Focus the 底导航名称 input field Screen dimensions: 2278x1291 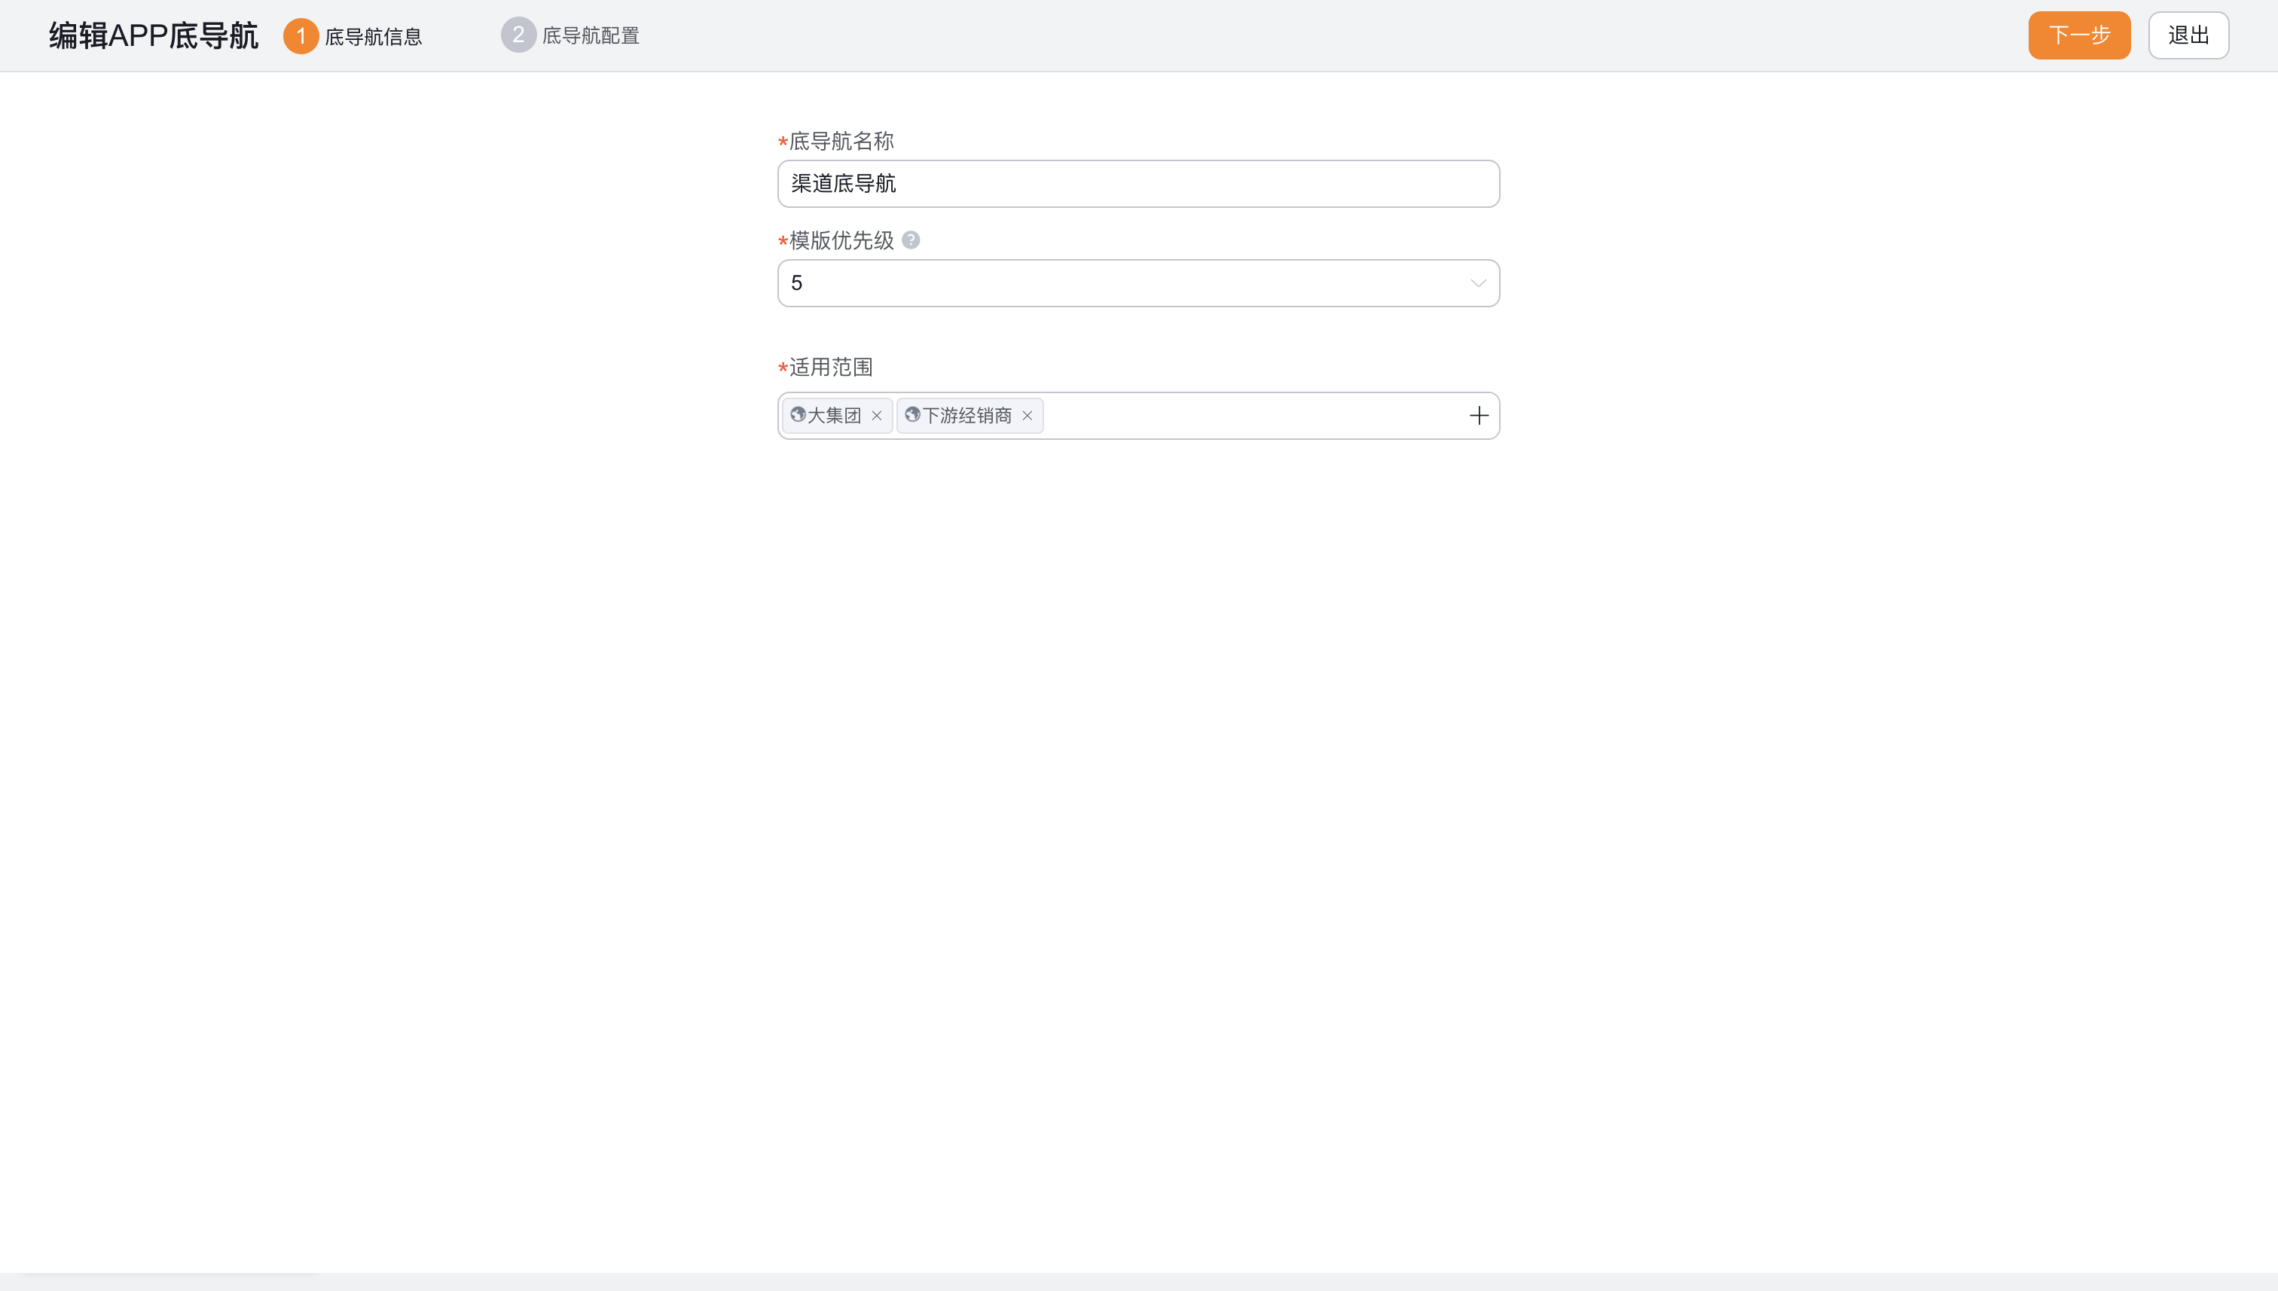coord(1138,184)
